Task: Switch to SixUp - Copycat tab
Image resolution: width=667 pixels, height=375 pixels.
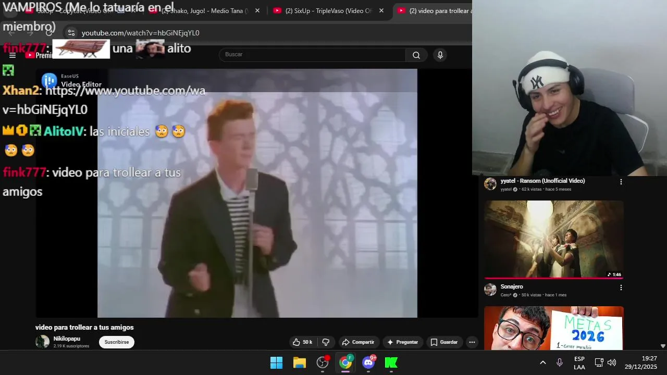Action: [73, 10]
